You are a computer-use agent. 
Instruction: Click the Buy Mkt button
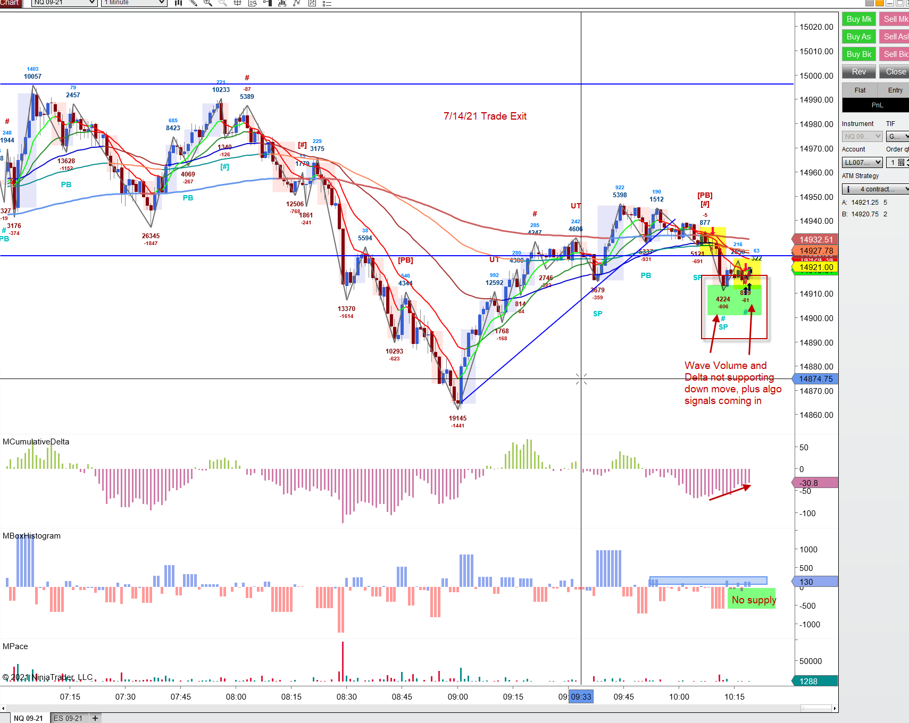point(859,19)
